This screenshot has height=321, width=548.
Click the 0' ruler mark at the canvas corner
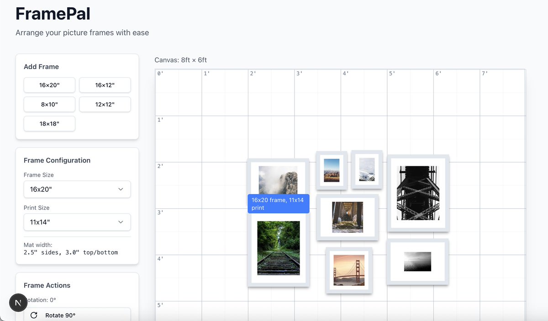[x=160, y=73]
